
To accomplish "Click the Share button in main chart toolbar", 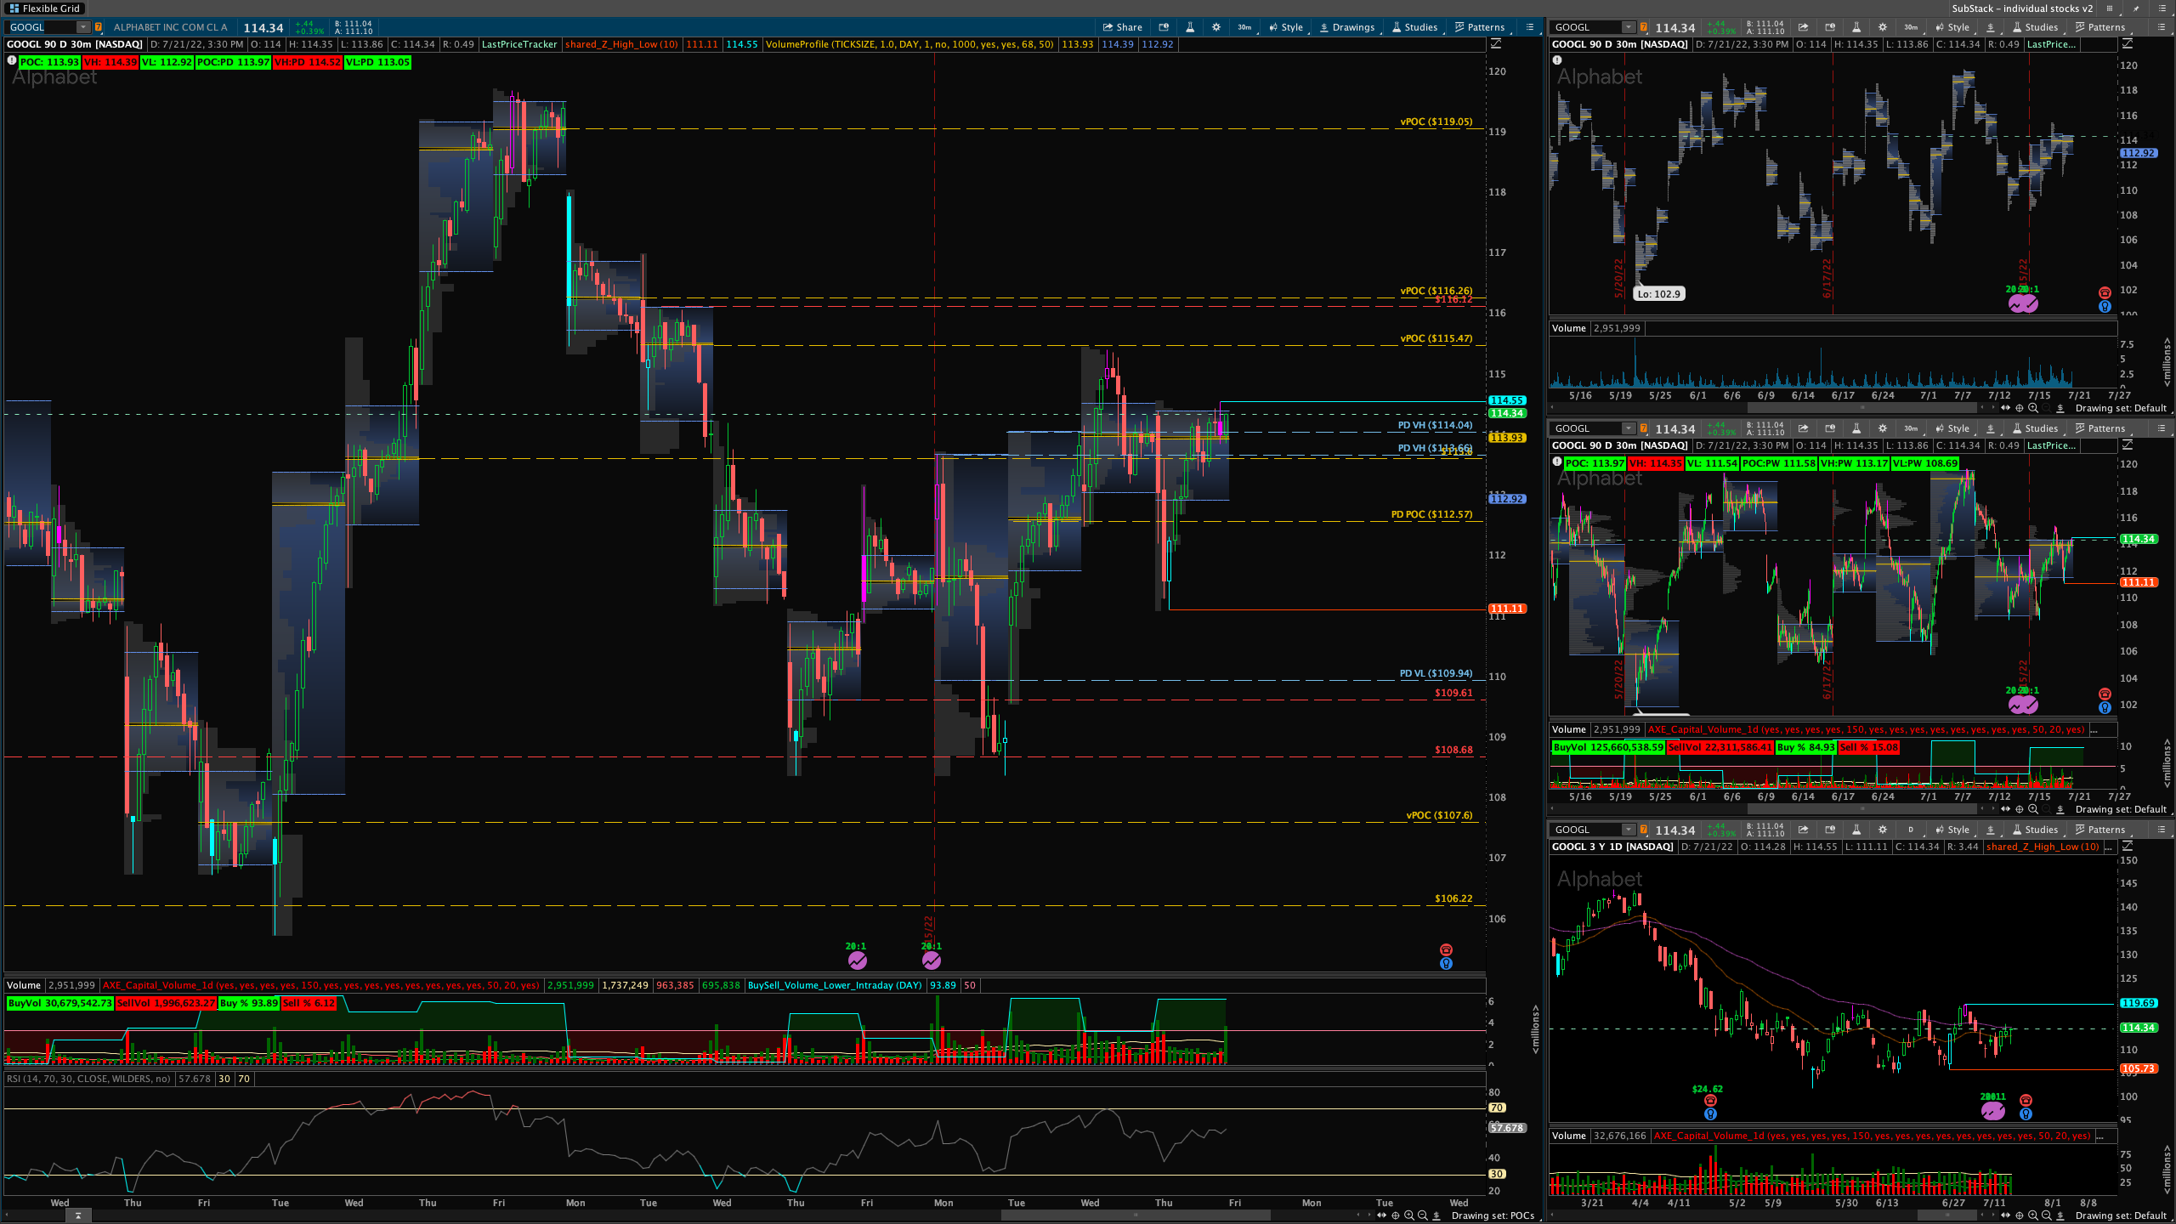I will 1122,27.
